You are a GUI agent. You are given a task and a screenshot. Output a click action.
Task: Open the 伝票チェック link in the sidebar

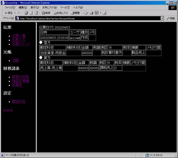click(21, 44)
